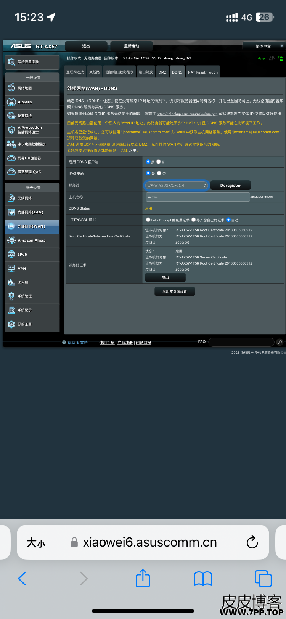Tap Safari share icon

(x=143, y=578)
